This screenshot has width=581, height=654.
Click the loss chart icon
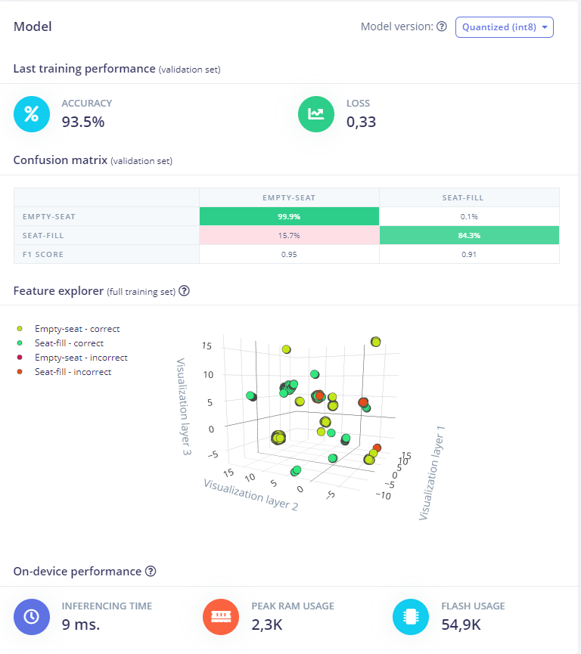click(x=316, y=114)
